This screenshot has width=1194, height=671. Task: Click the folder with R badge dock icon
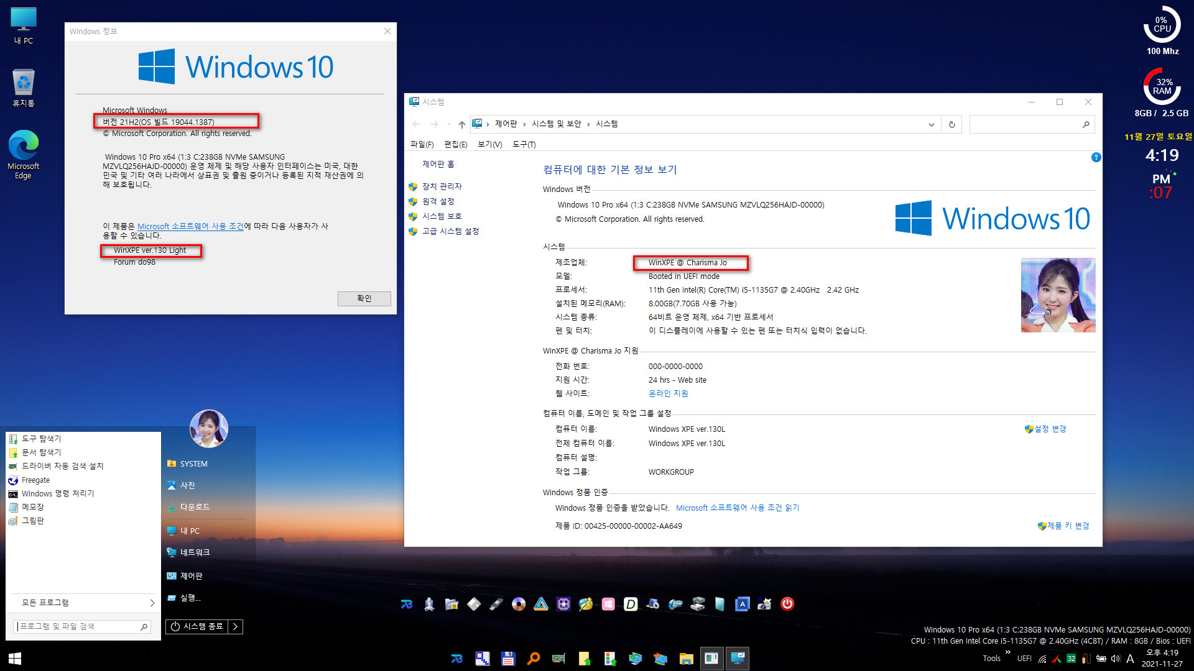451,604
